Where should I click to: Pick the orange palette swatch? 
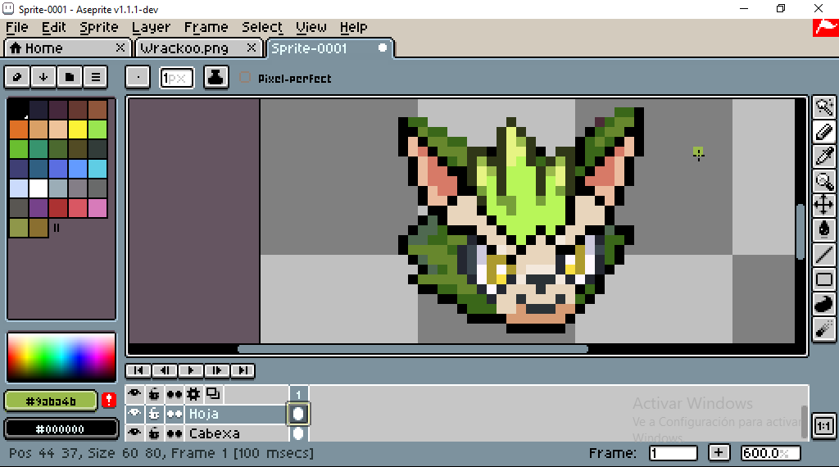coord(19,129)
